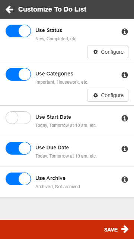Screen dimensions: 134x239
Task: Show info about Use Due Date
Action: pos(125,149)
